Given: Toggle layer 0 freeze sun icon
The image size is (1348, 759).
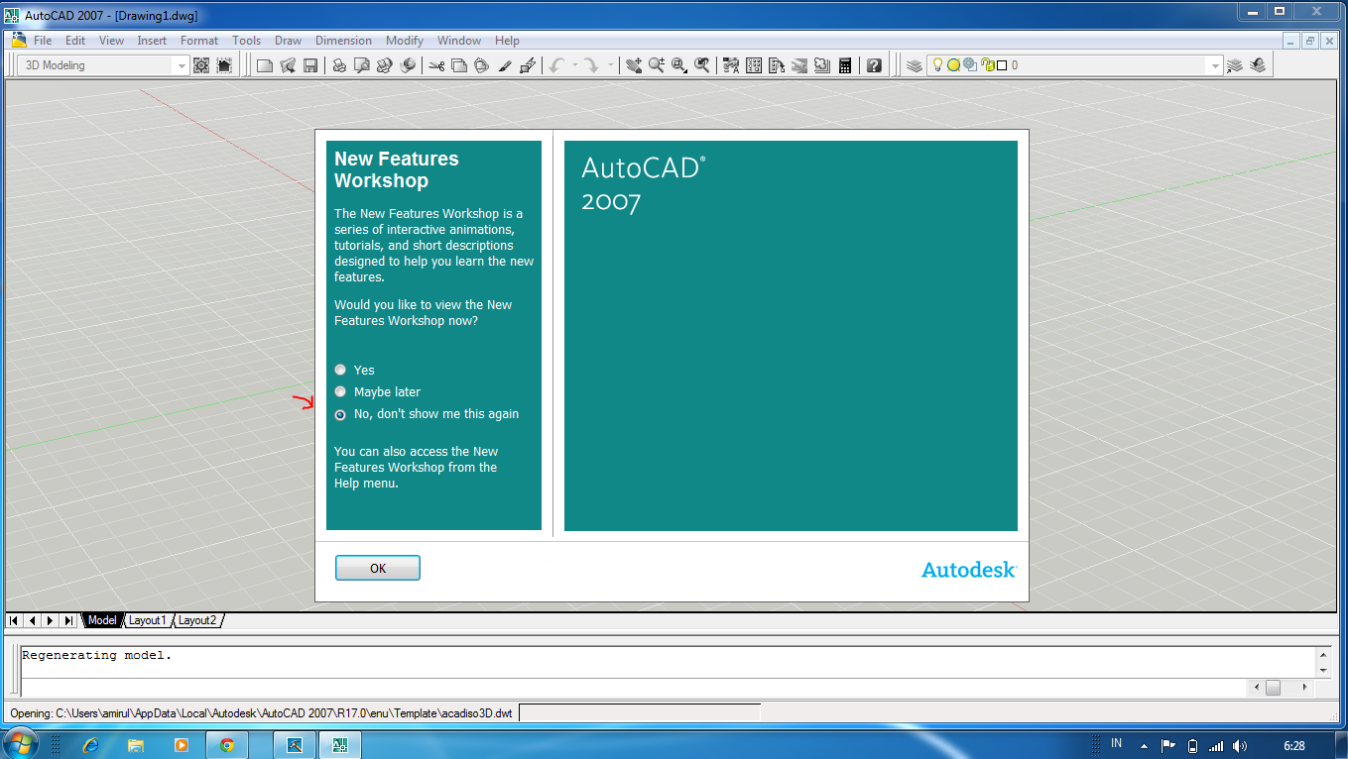Looking at the screenshot, I should pyautogui.click(x=953, y=65).
